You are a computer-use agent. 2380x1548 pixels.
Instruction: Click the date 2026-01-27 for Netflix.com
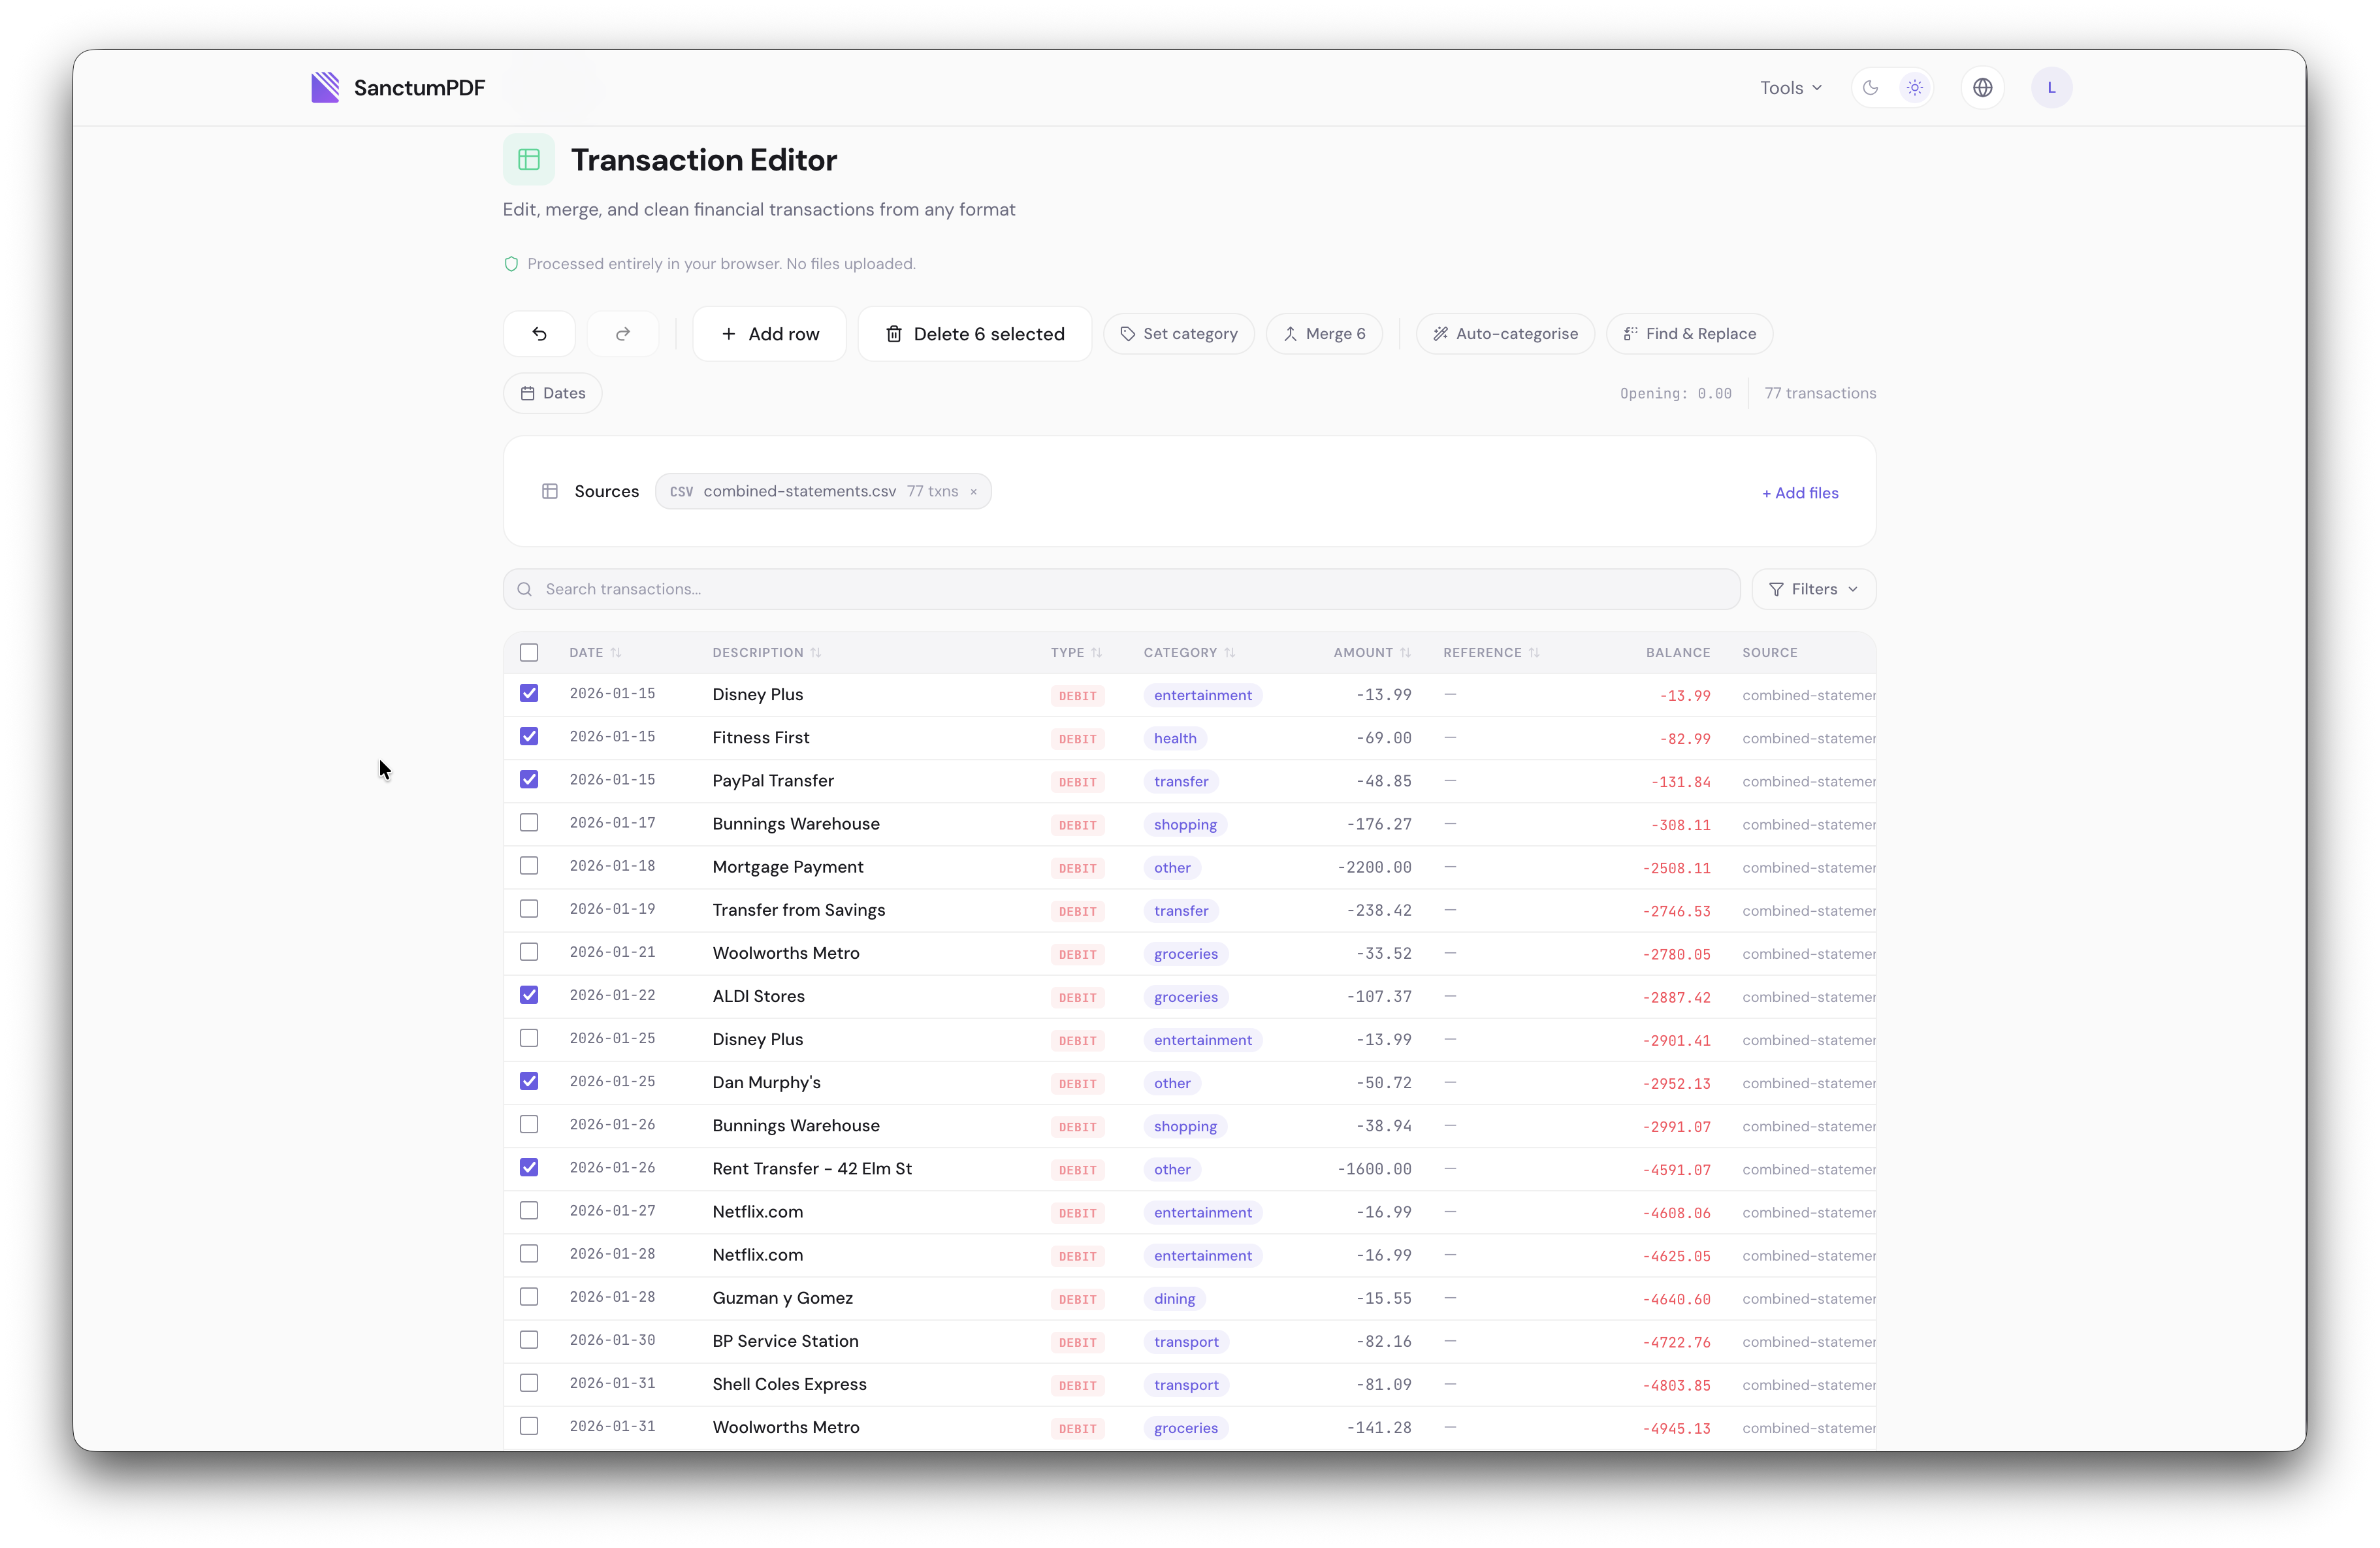[612, 1211]
